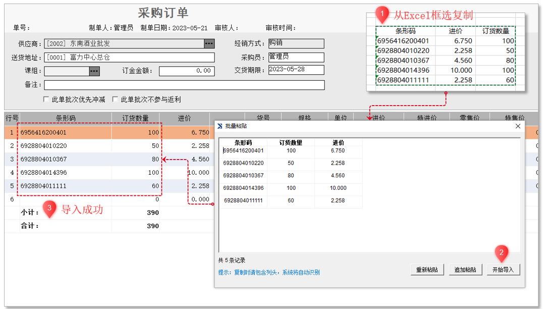The image size is (543, 309).
Task: Click the 单位 column header
Action: pyautogui.click(x=341, y=118)
